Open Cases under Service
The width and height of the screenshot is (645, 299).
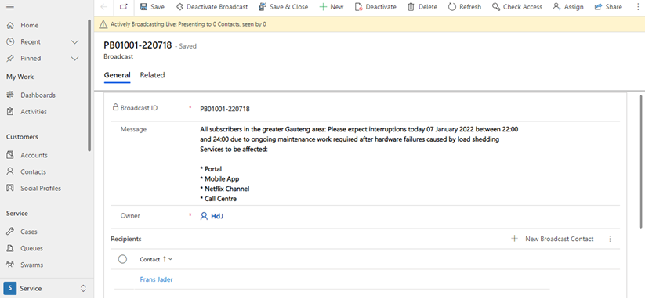point(29,232)
